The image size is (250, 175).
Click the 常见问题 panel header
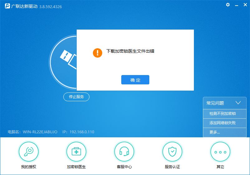[x=225, y=103]
